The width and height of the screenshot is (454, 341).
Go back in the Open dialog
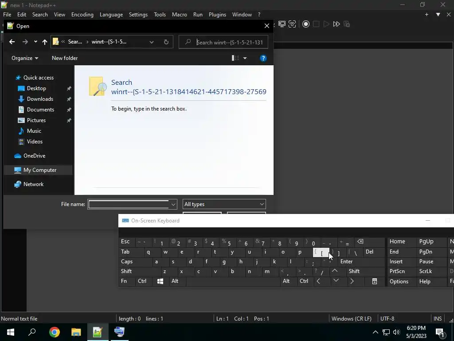(x=12, y=42)
